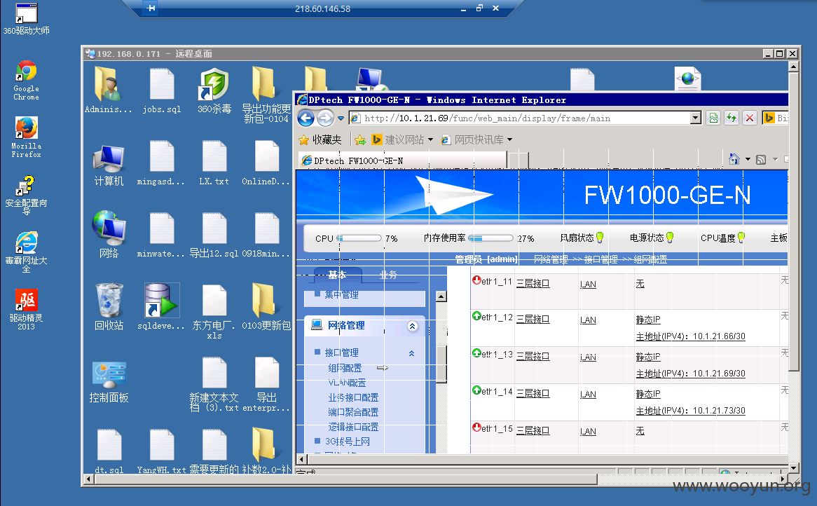Image resolution: width=817 pixels, height=506 pixels.
Task: Collapse the 接口管理 submenu chevron
Action: [411, 353]
